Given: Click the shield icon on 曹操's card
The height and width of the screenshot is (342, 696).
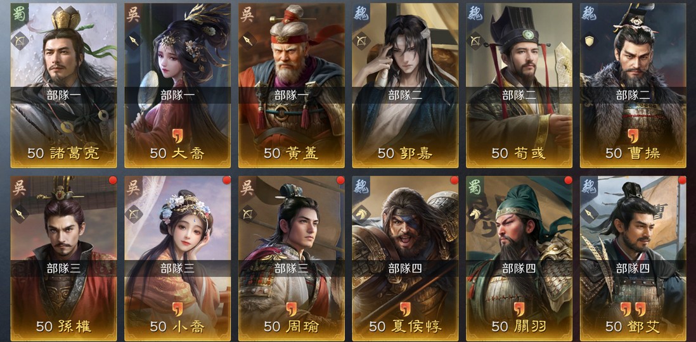Looking at the screenshot, I should click(x=590, y=41).
